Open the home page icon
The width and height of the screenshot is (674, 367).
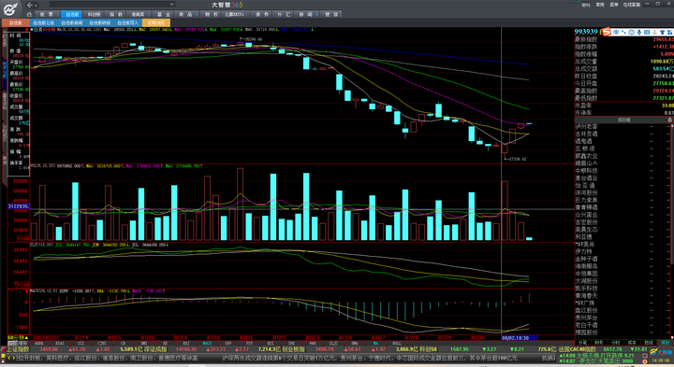click(x=29, y=14)
